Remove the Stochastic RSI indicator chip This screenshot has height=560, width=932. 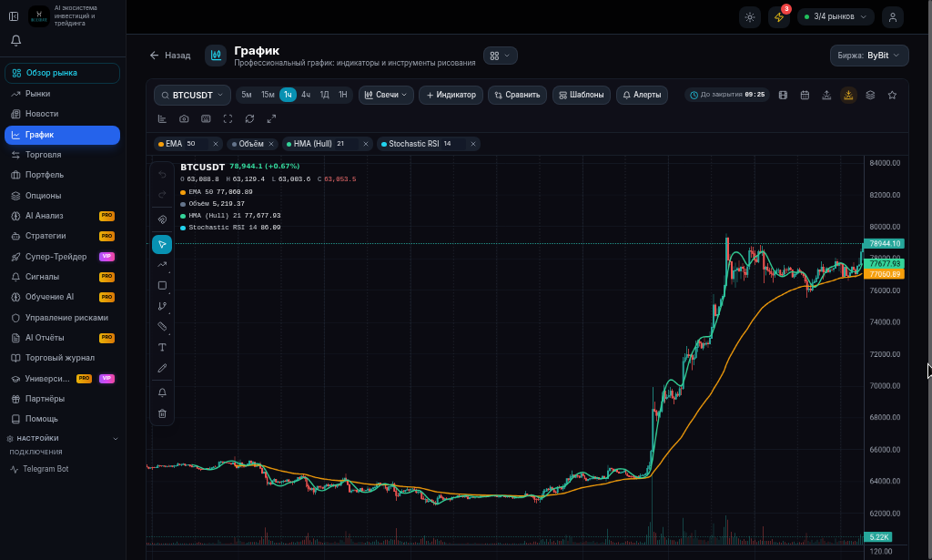click(x=473, y=144)
